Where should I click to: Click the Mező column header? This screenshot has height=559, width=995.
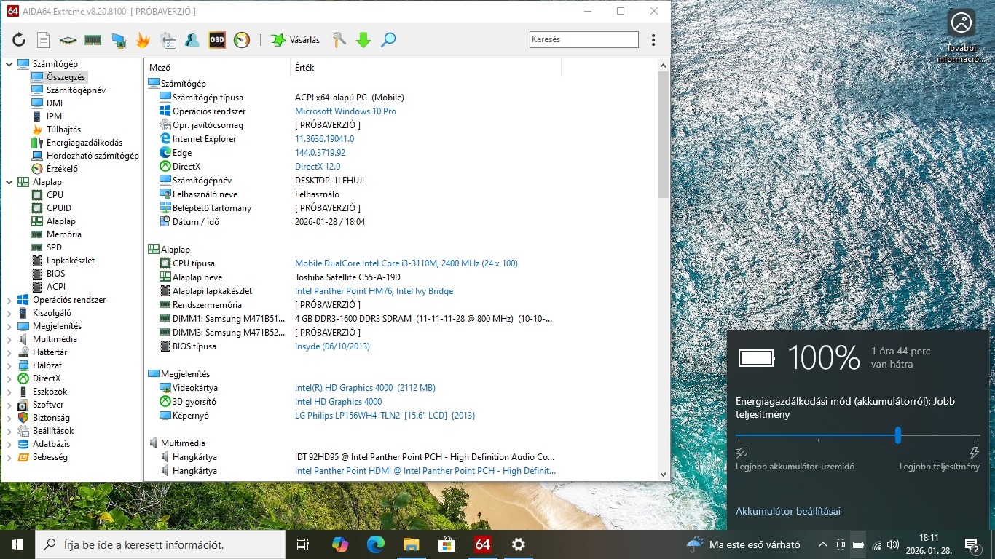pos(217,68)
